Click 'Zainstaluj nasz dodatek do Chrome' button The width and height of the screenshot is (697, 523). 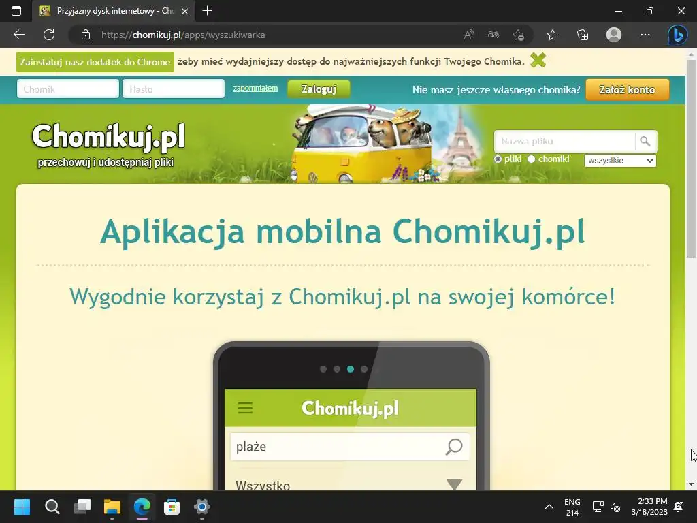[95, 62]
